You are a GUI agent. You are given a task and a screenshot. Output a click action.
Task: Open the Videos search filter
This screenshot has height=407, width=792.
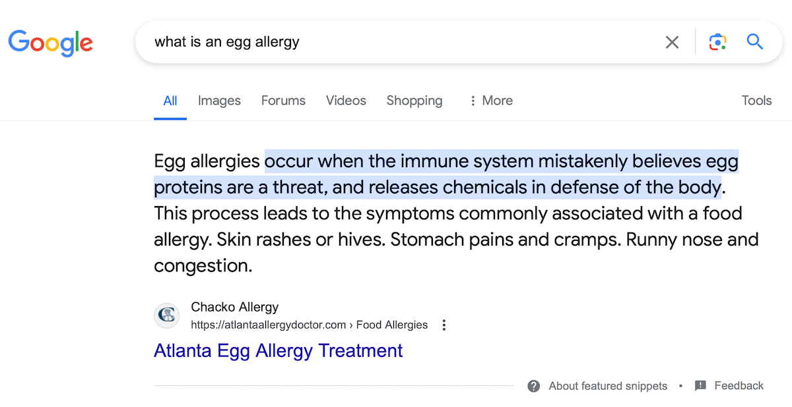point(346,100)
